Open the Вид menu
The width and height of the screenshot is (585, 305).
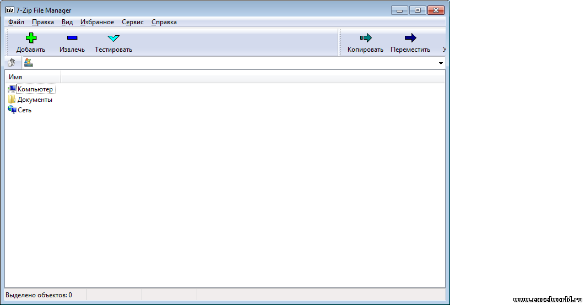click(x=67, y=22)
